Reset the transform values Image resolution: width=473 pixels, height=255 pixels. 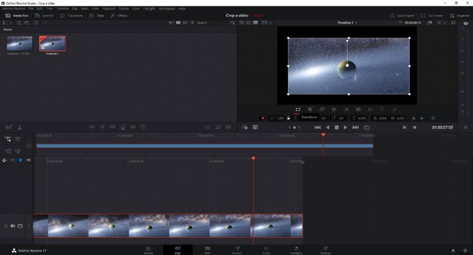(x=433, y=118)
